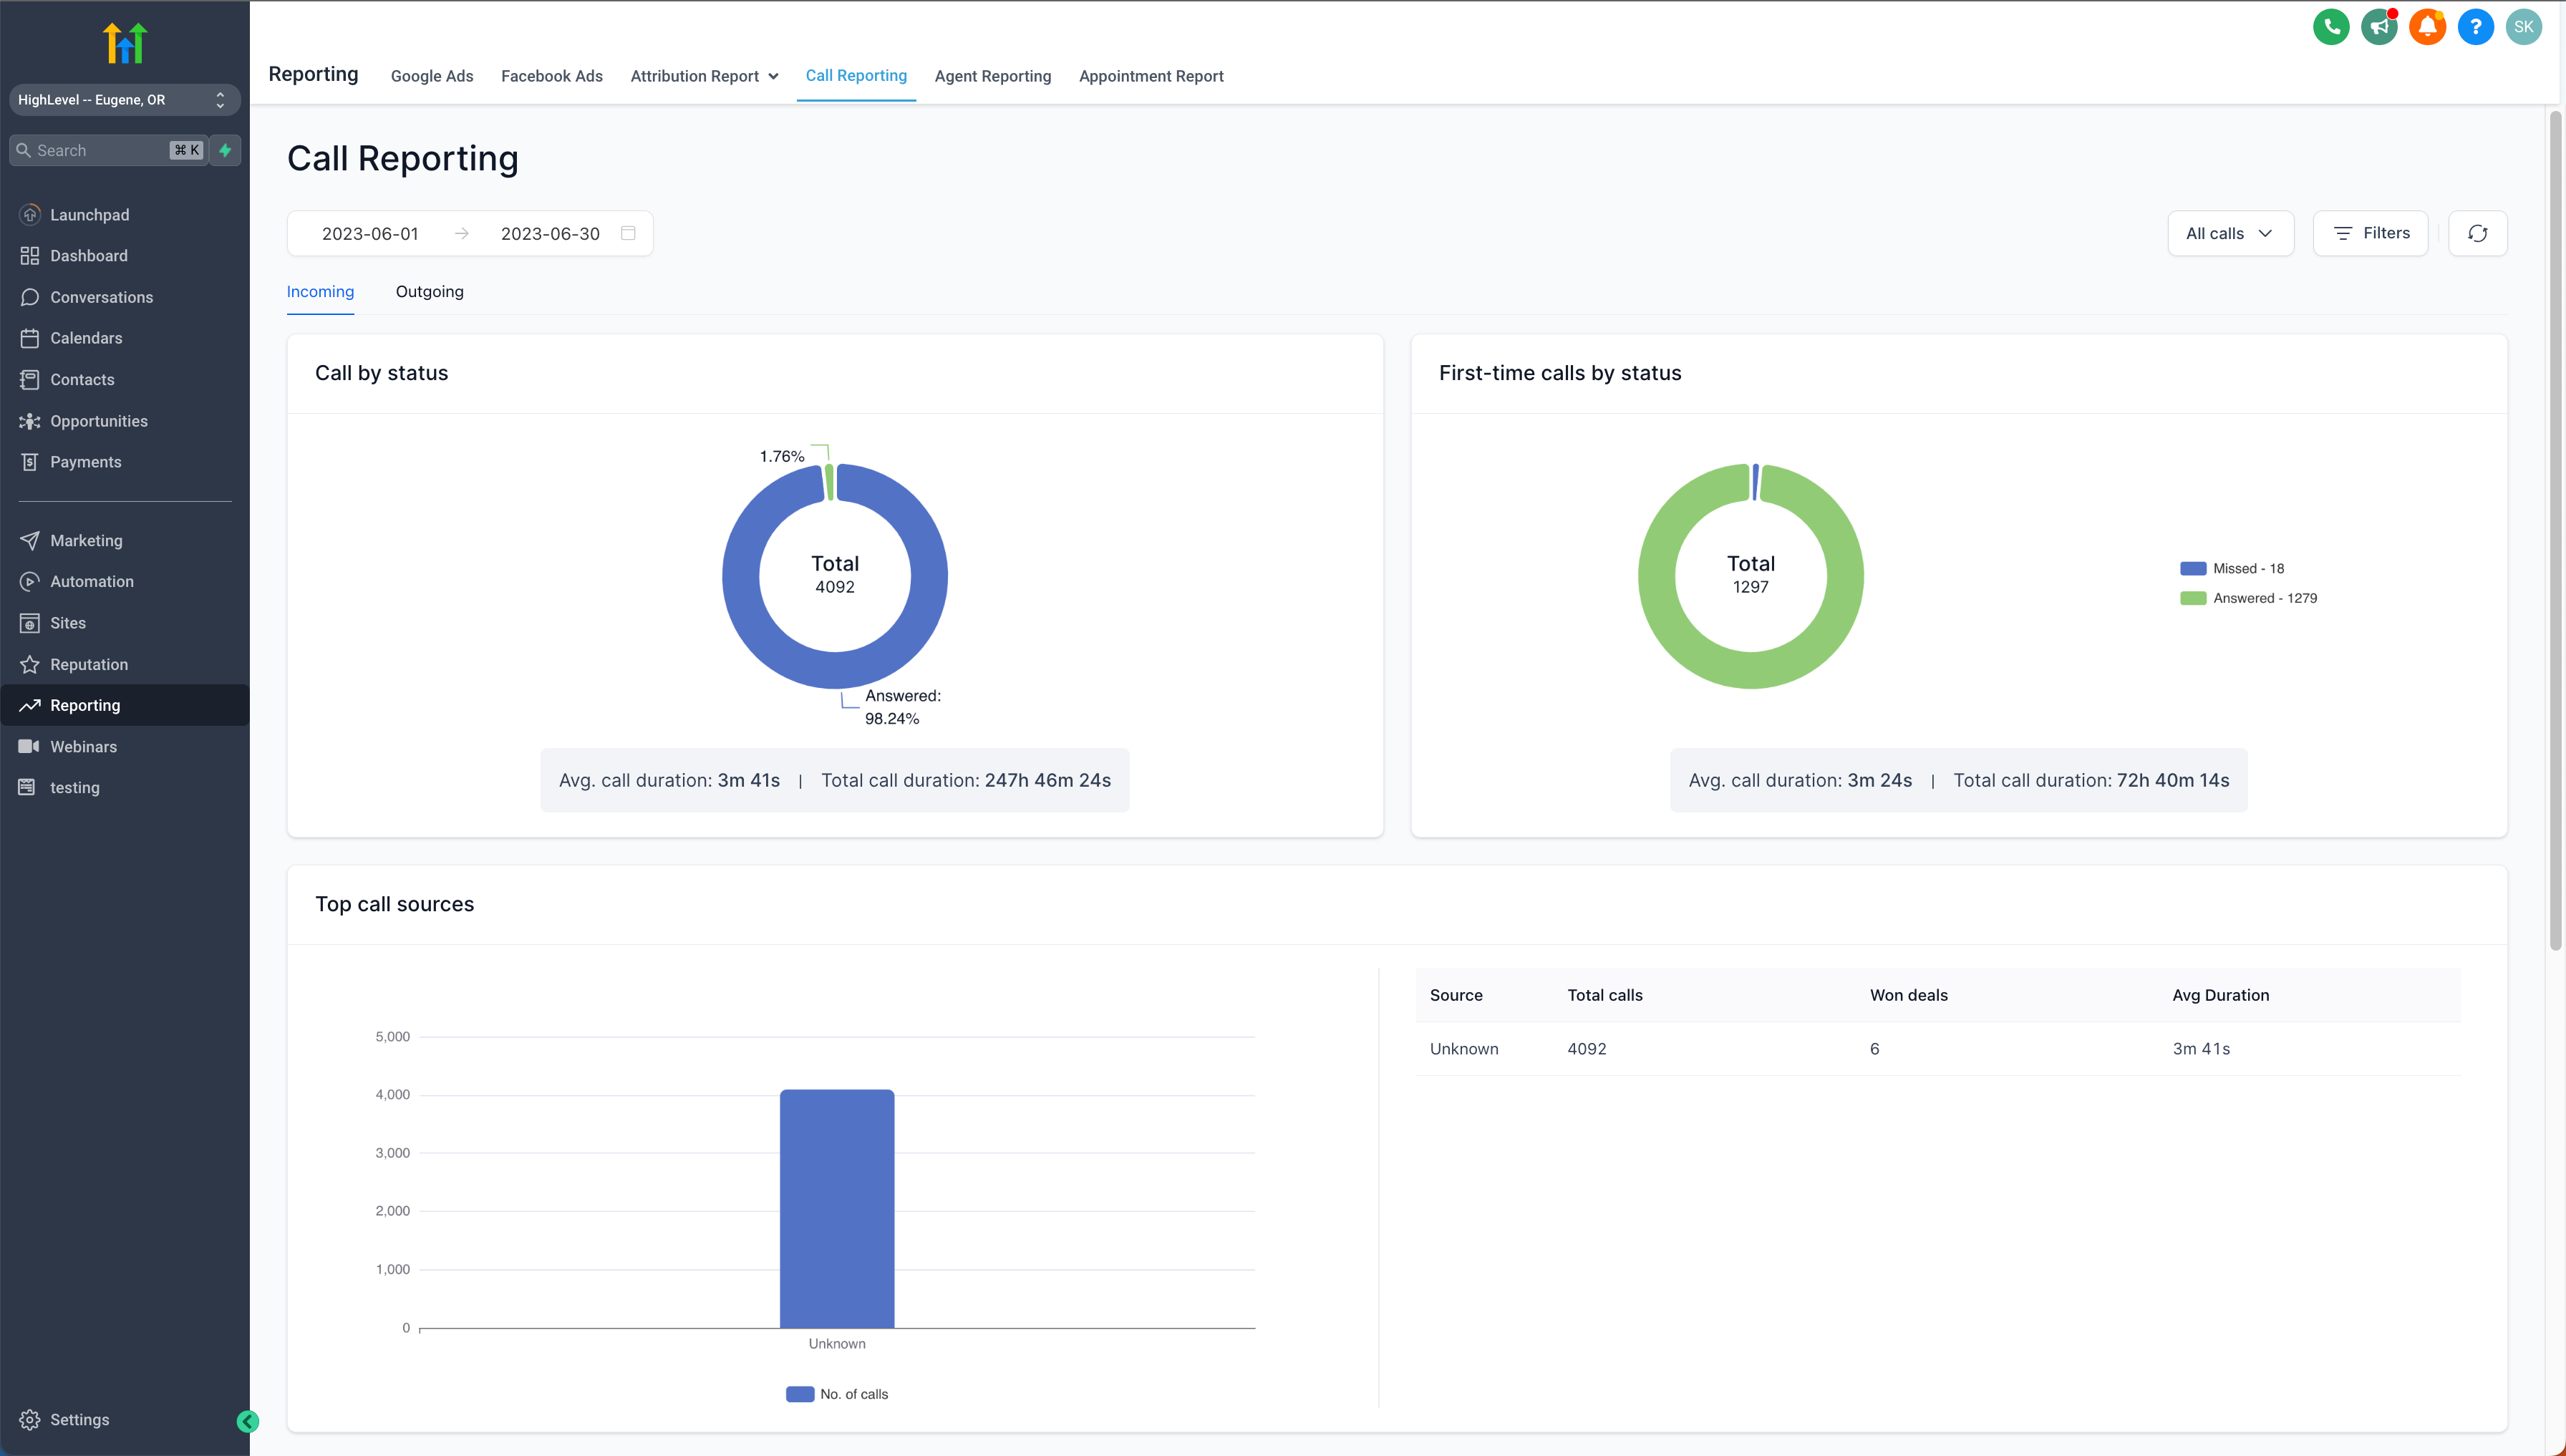This screenshot has width=2566, height=1456.
Task: Open the help question mark icon
Action: click(x=2476, y=27)
